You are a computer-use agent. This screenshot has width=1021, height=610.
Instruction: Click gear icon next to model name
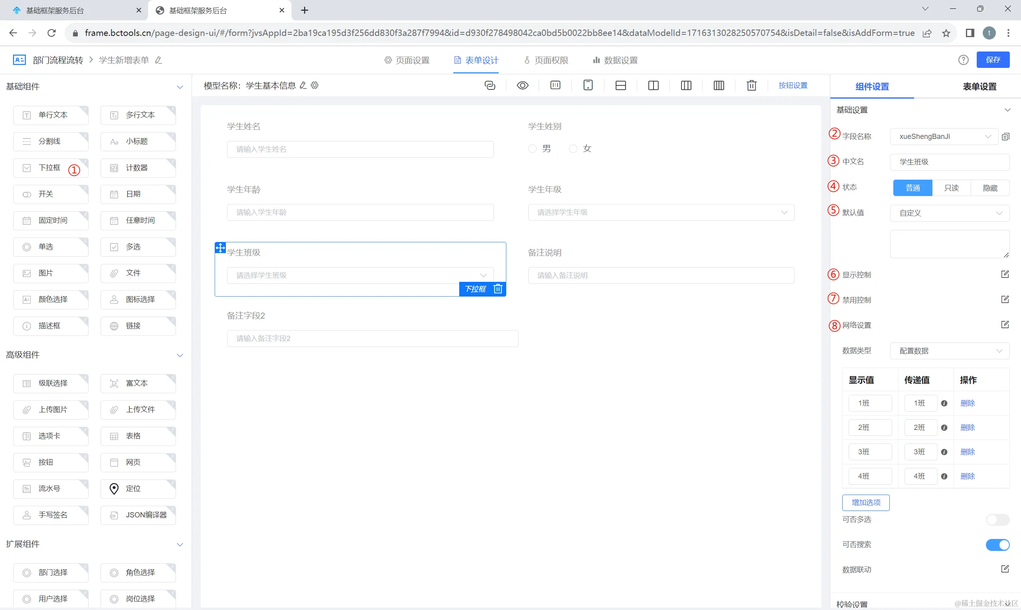[x=314, y=85]
